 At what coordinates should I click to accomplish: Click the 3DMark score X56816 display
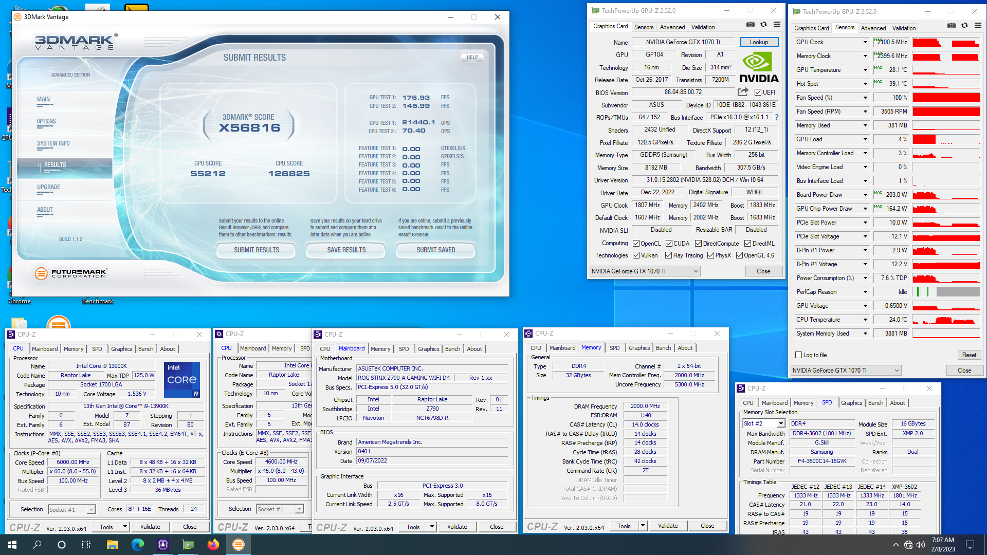[x=249, y=127]
